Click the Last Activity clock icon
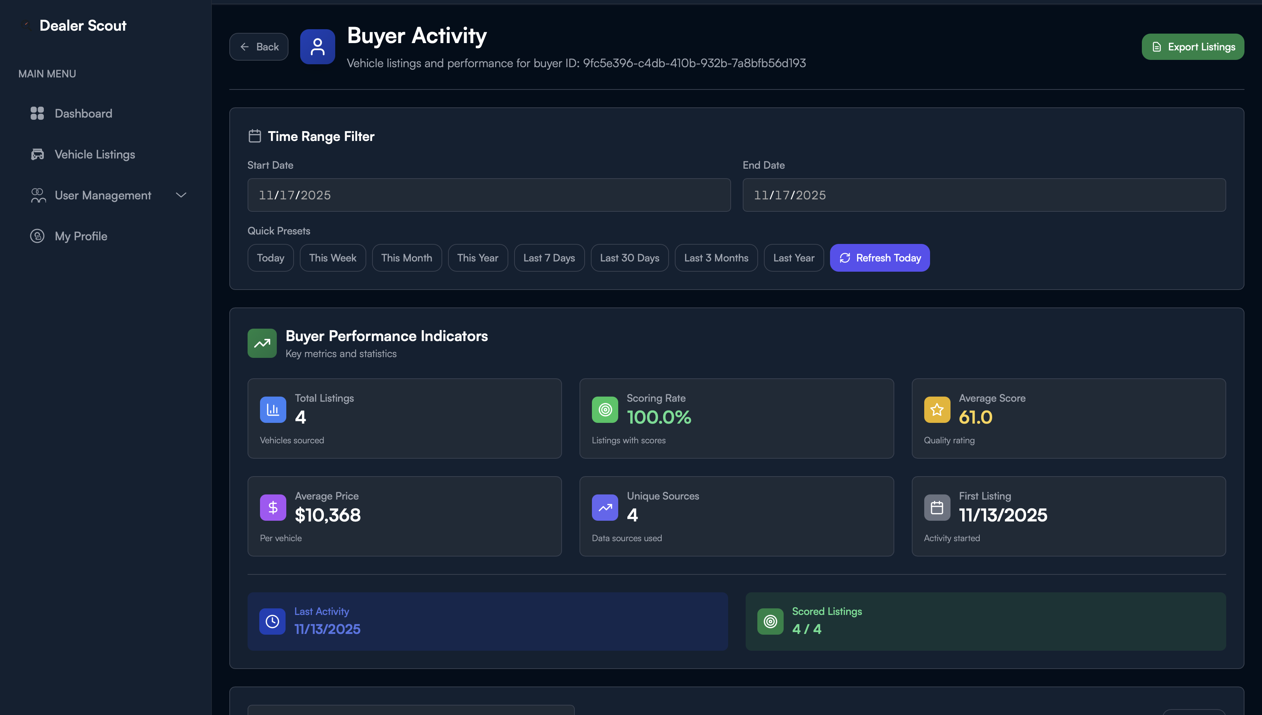The height and width of the screenshot is (715, 1262). point(272,621)
